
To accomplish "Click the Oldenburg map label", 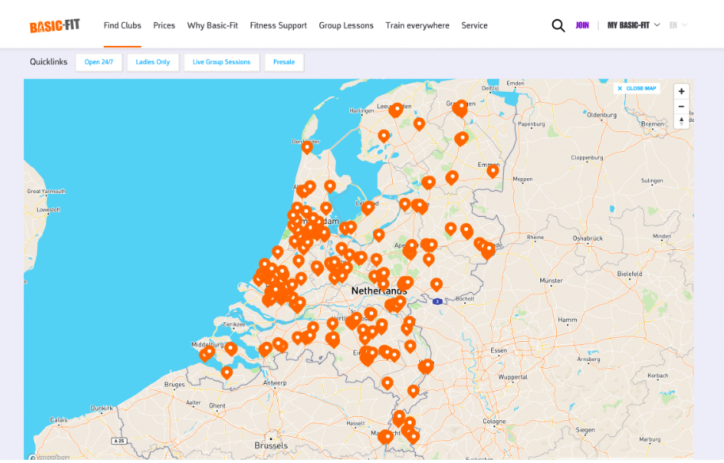I will 602,115.
